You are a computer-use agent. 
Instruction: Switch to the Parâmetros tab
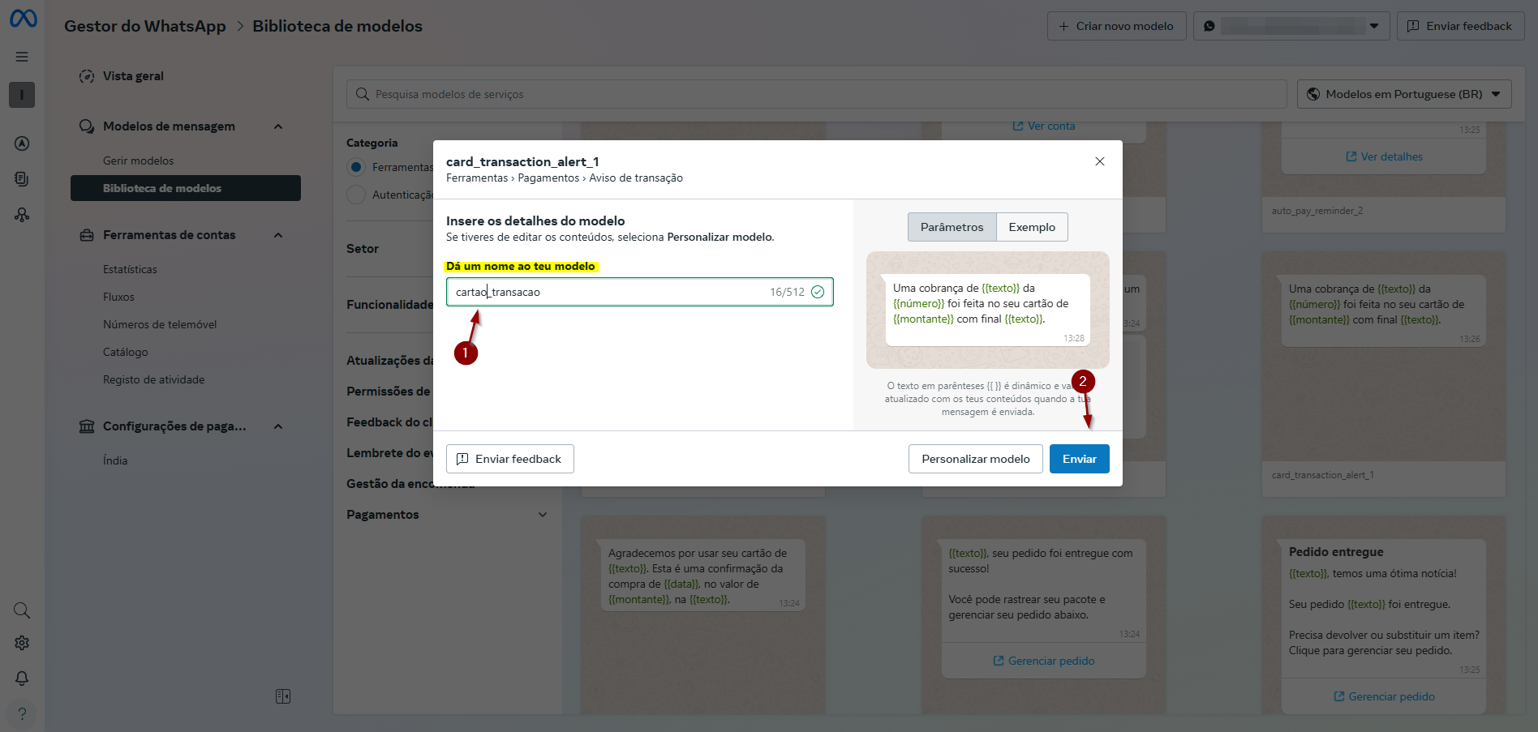(x=952, y=227)
